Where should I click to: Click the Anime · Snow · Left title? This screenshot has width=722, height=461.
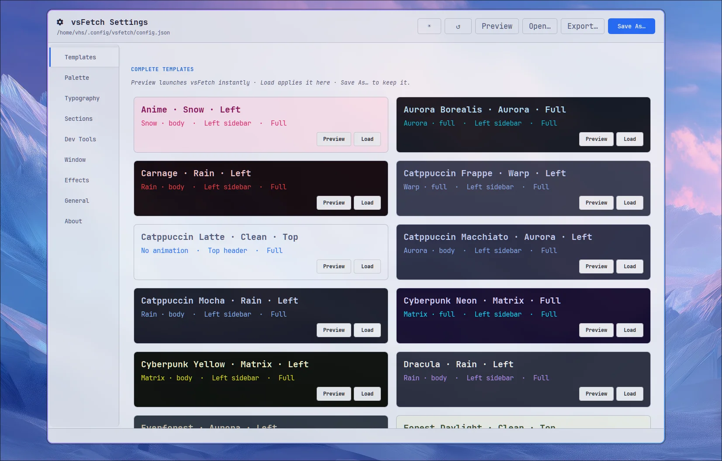191,109
